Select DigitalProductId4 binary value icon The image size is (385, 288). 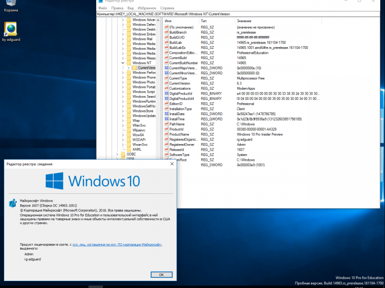pyautogui.click(x=167, y=98)
